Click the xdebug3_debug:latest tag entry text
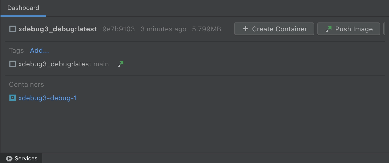The width and height of the screenshot is (389, 163). click(55, 64)
